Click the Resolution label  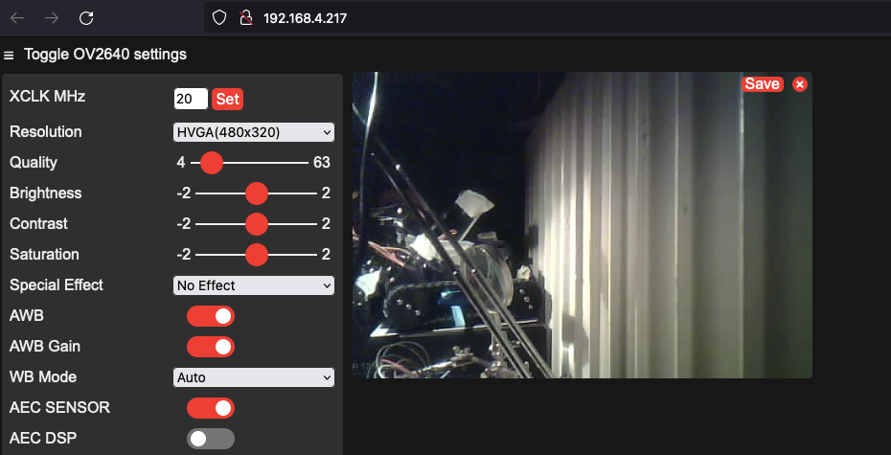(x=45, y=132)
